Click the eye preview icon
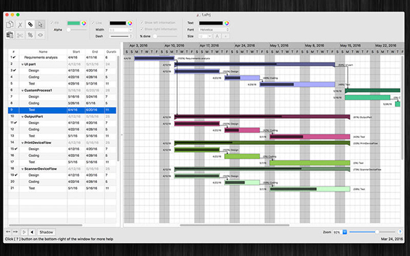 40,35
